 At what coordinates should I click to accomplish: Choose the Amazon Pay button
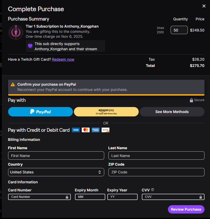pyautogui.click(x=106, y=112)
